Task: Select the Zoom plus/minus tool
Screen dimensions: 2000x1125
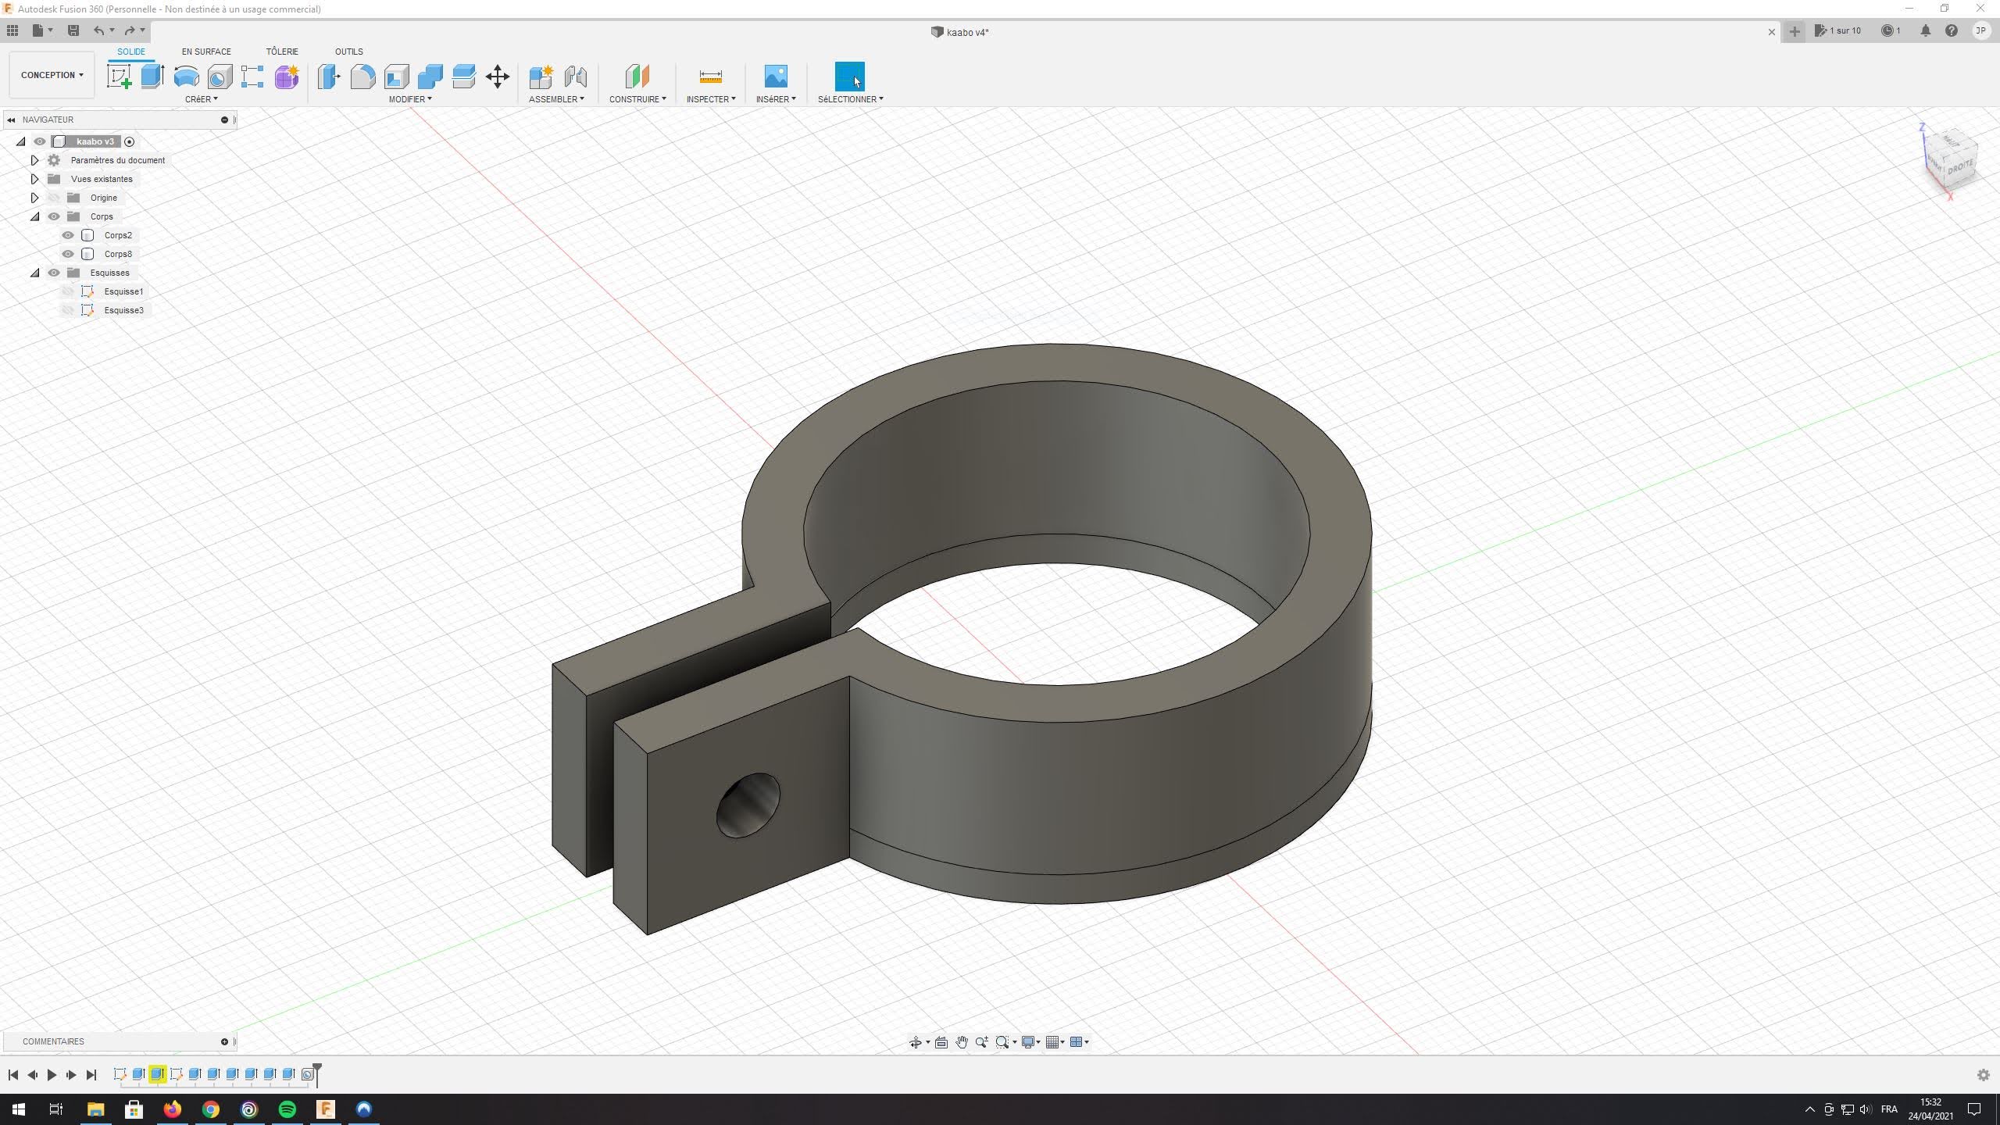Action: tap(982, 1042)
